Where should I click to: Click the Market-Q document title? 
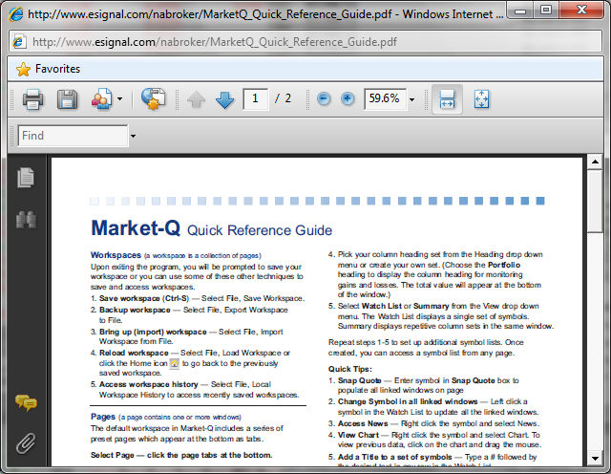136,227
